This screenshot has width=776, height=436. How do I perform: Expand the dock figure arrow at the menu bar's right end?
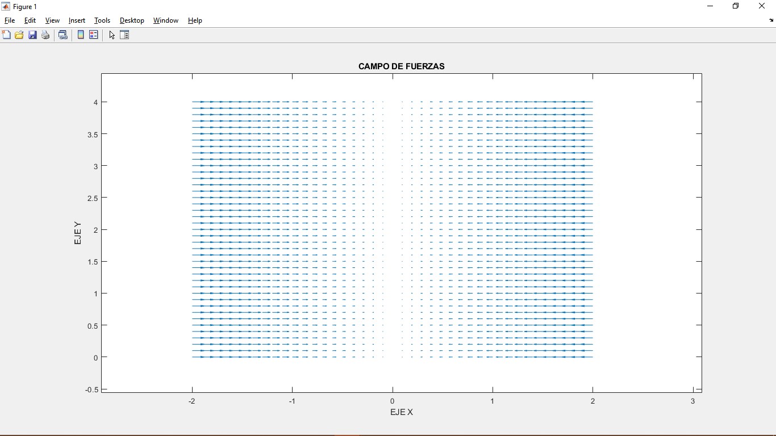coord(771,20)
